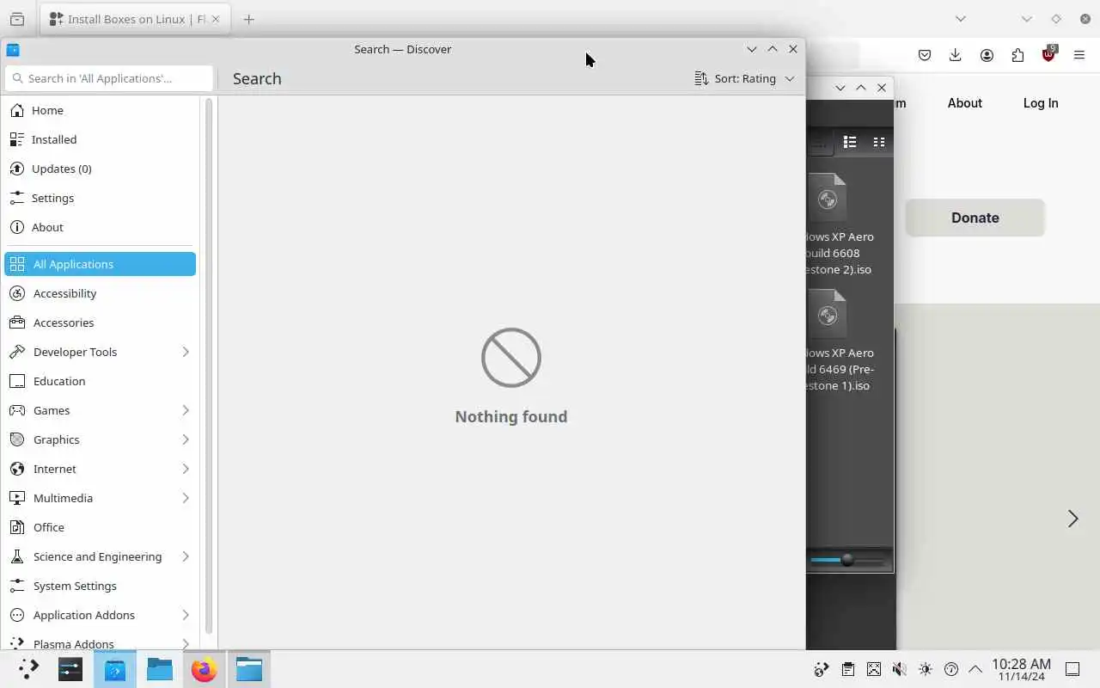Open the Home page in Discover
The image size is (1100, 688).
click(101, 110)
